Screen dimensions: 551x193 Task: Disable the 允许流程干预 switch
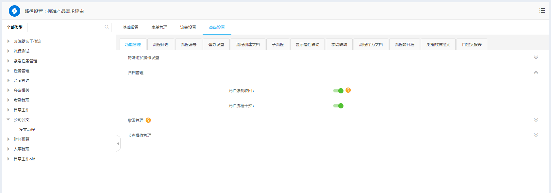click(x=338, y=106)
